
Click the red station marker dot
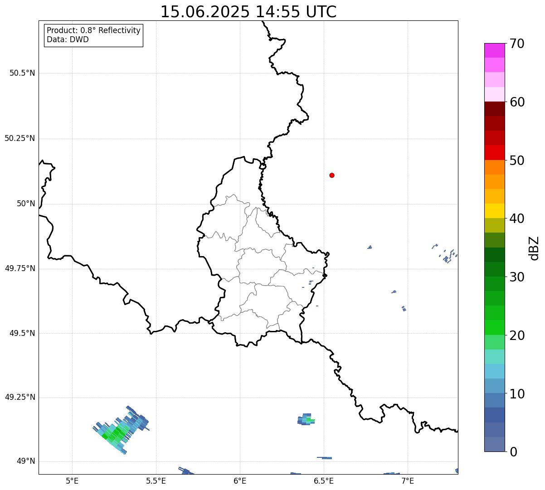[x=332, y=175]
